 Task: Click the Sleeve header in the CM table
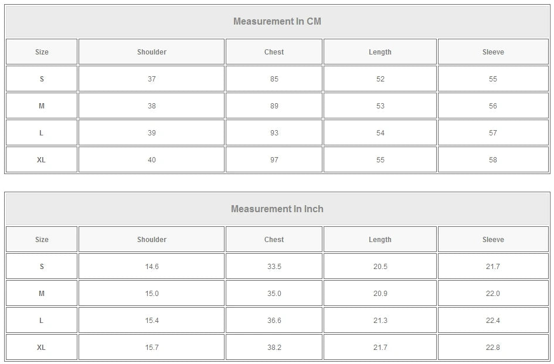[x=493, y=52]
